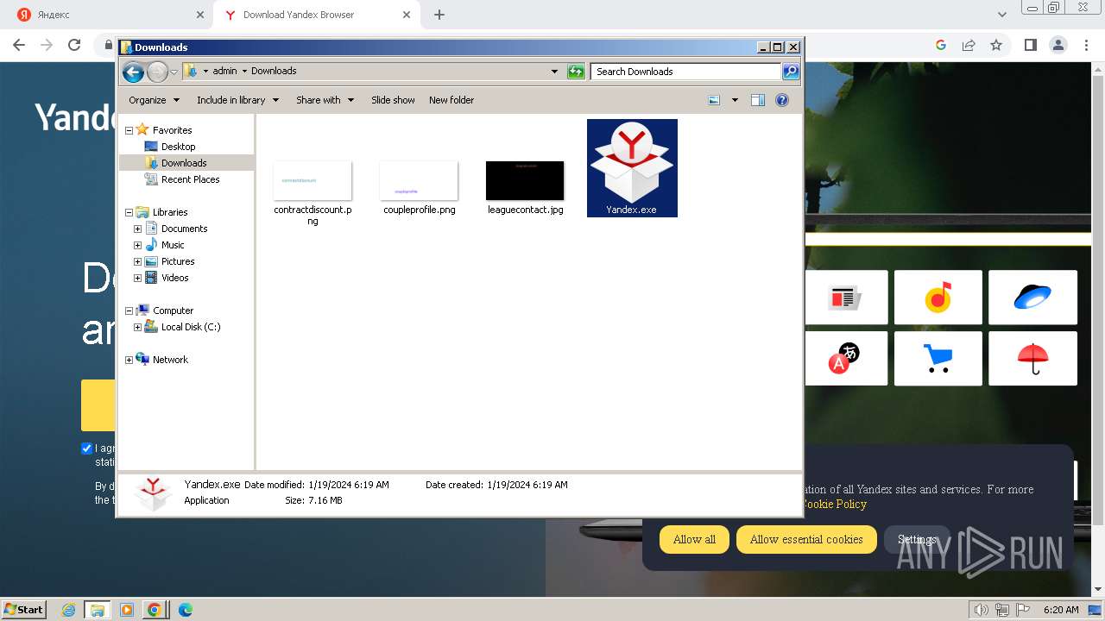Viewport: 1105px width, 621px height.
Task: Open the Chrome profile menu
Action: coord(1058,45)
